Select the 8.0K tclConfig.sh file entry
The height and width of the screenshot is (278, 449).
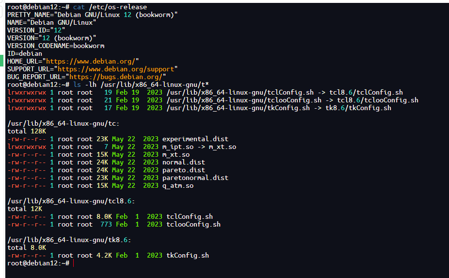[110, 217]
